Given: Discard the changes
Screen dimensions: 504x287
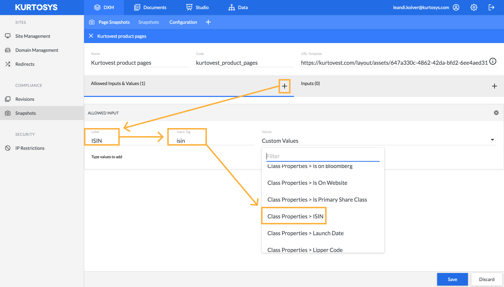Looking at the screenshot, I should click(487, 279).
